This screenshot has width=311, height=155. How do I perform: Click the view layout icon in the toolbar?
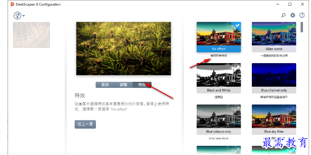[x=18, y=16]
